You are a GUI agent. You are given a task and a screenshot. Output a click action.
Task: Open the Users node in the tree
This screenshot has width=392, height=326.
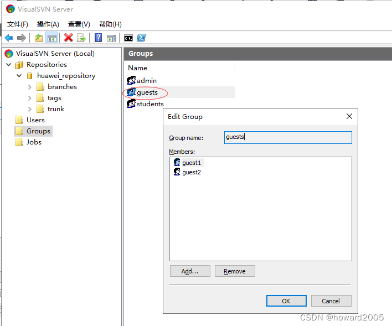tap(35, 120)
